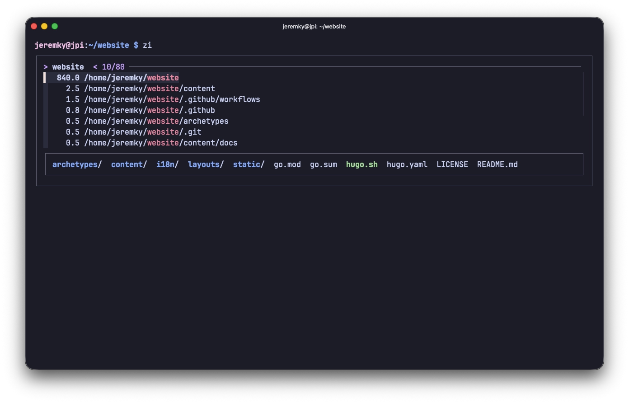Select the website/.github result line
This screenshot has height=403, width=629.
[x=140, y=110]
